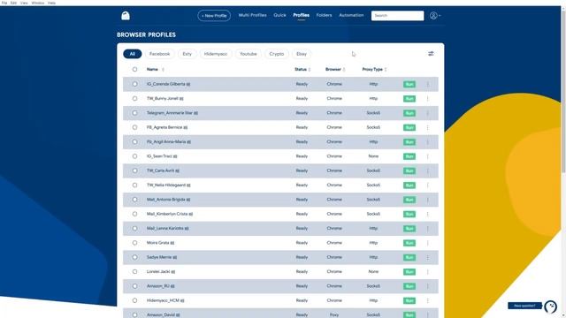Click the small icon beside Telegram_Annmarie Star name
This screenshot has width=566, height=318.
click(196, 113)
